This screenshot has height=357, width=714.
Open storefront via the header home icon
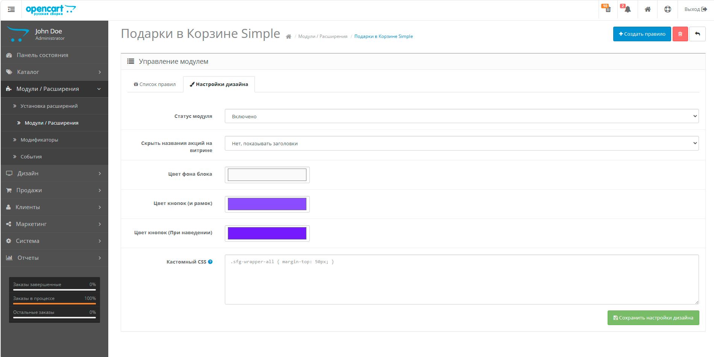pyautogui.click(x=647, y=9)
